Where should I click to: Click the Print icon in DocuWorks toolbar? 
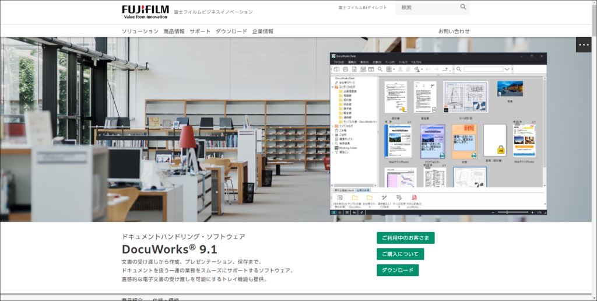point(345,69)
